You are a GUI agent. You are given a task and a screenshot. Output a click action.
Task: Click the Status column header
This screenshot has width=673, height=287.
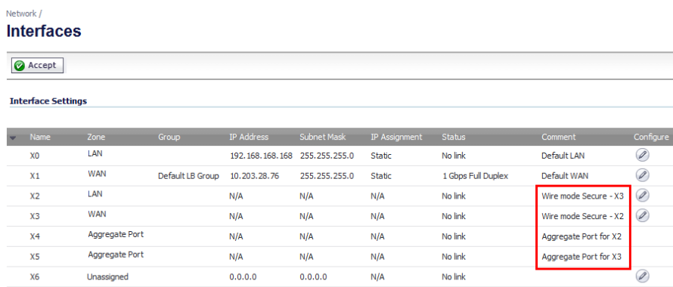point(453,137)
